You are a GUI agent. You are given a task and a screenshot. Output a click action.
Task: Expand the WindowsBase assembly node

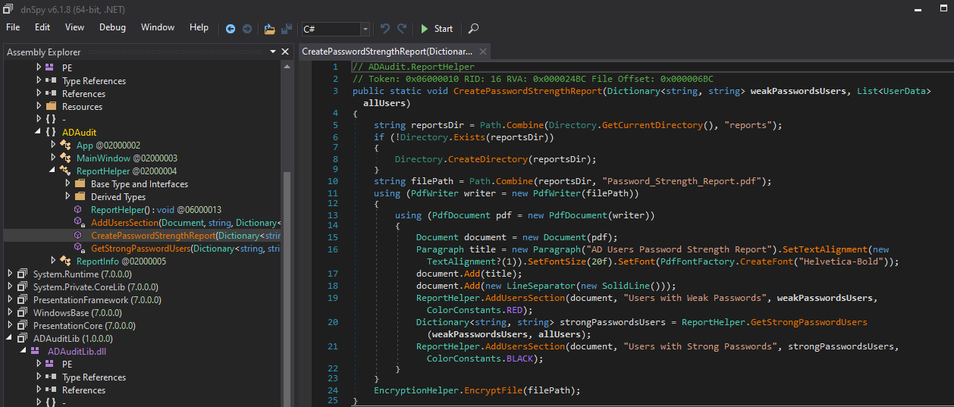click(11, 312)
